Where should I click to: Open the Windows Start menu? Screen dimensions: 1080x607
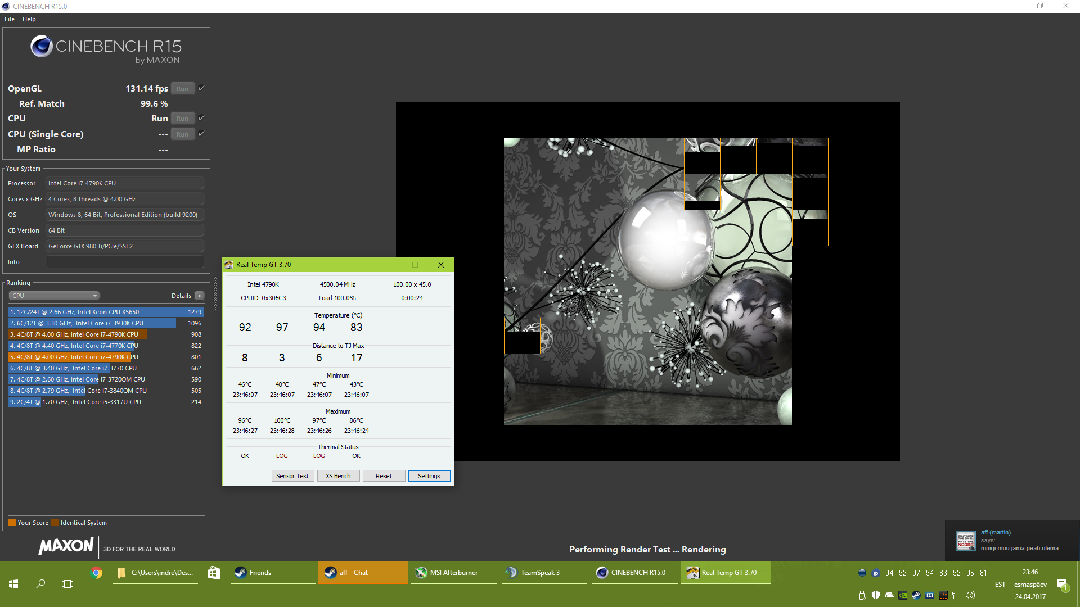pyautogui.click(x=13, y=584)
